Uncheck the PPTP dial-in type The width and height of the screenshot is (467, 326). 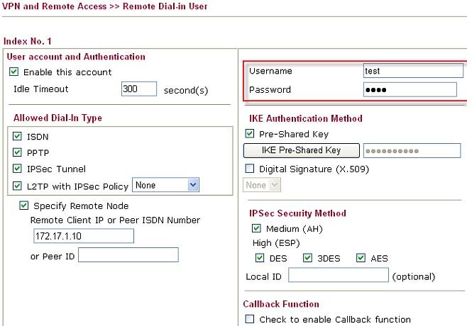pos(17,152)
